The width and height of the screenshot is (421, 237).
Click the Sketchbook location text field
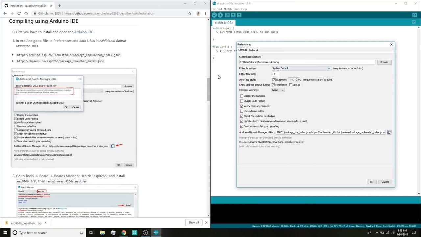pyautogui.click(x=307, y=62)
